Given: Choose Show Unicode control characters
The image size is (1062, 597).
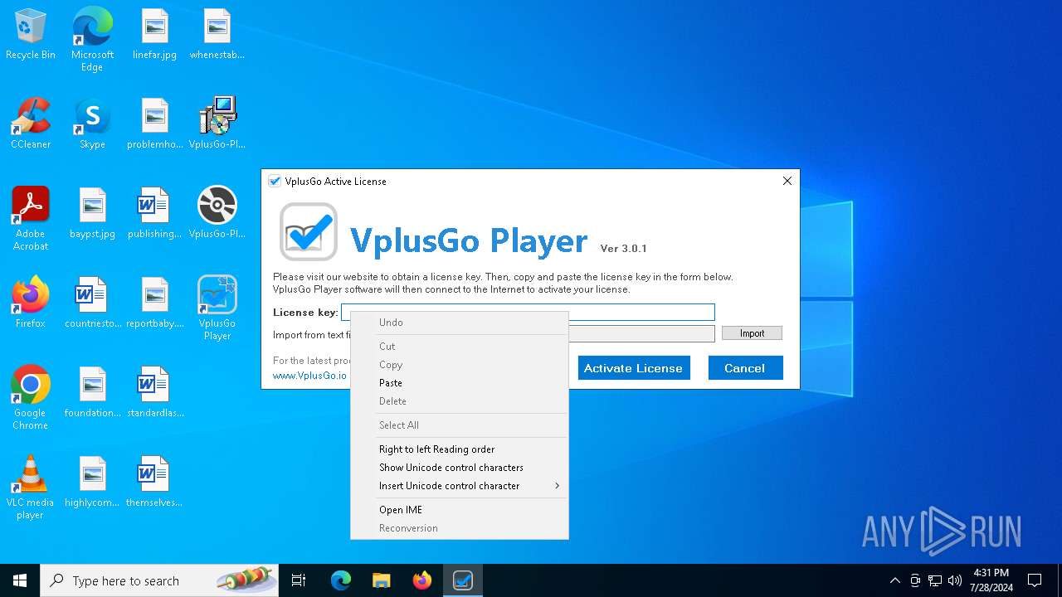Looking at the screenshot, I should [460, 468].
